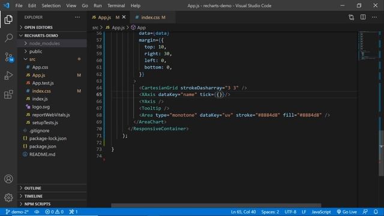Open the Selection menu
Viewport: 384px width, 216px height.
coord(51,5)
